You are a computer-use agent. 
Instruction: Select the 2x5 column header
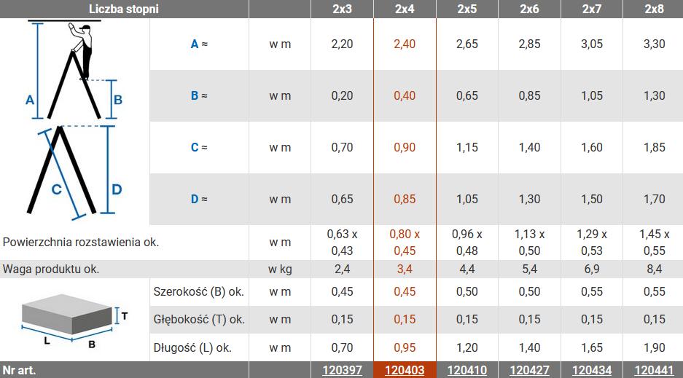pyautogui.click(x=467, y=9)
